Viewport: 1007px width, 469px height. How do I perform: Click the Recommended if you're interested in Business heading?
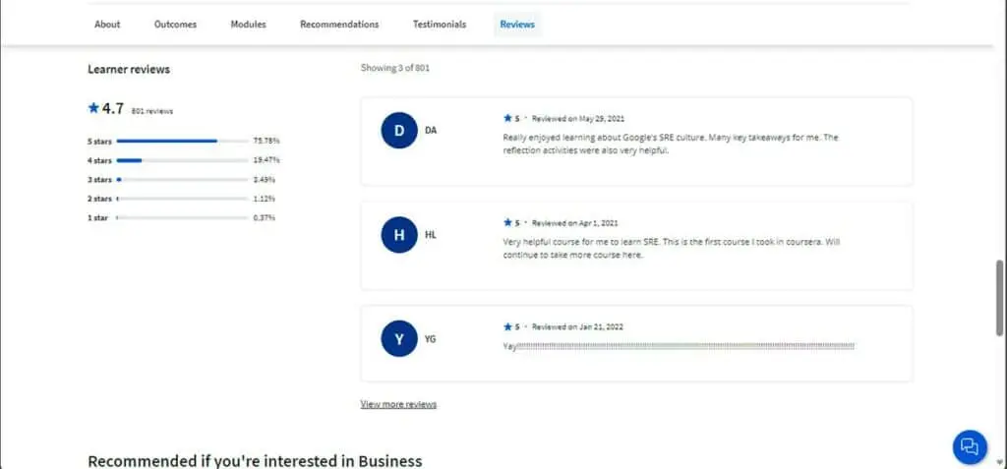coord(255,461)
